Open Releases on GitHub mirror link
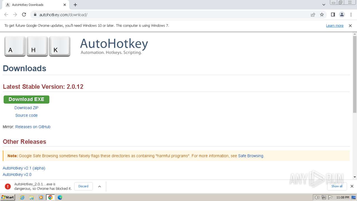Screen dimensions: 357x201 point(33,127)
